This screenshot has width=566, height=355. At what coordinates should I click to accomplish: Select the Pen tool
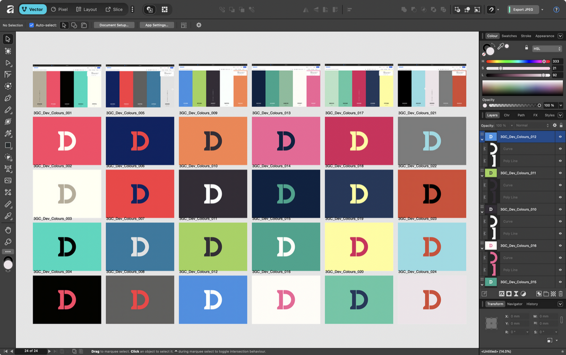click(8, 98)
